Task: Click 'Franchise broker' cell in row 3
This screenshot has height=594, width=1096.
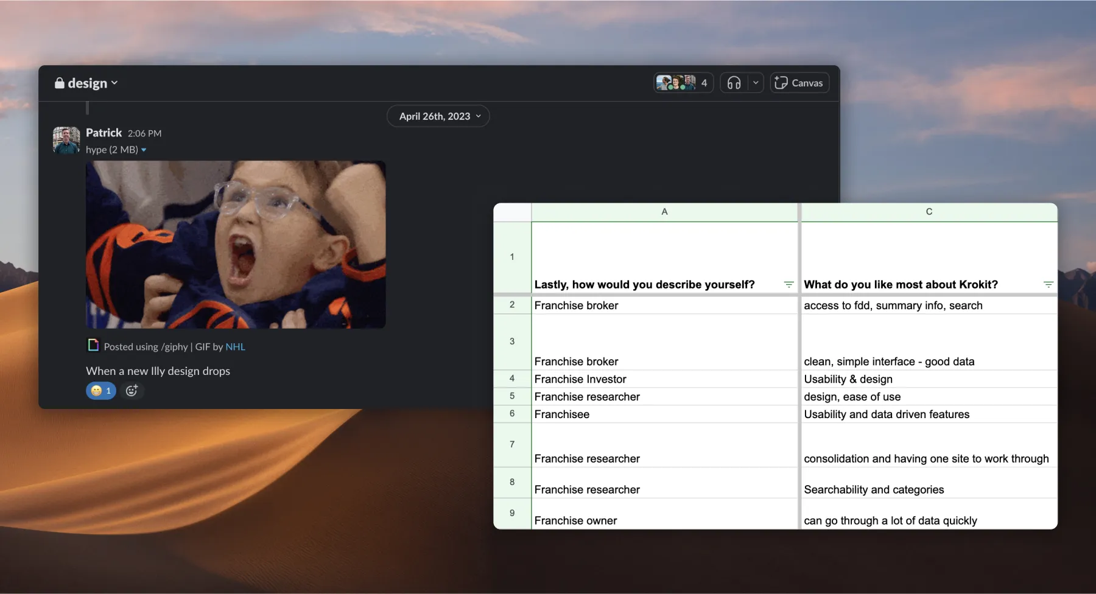Action: [664, 342]
